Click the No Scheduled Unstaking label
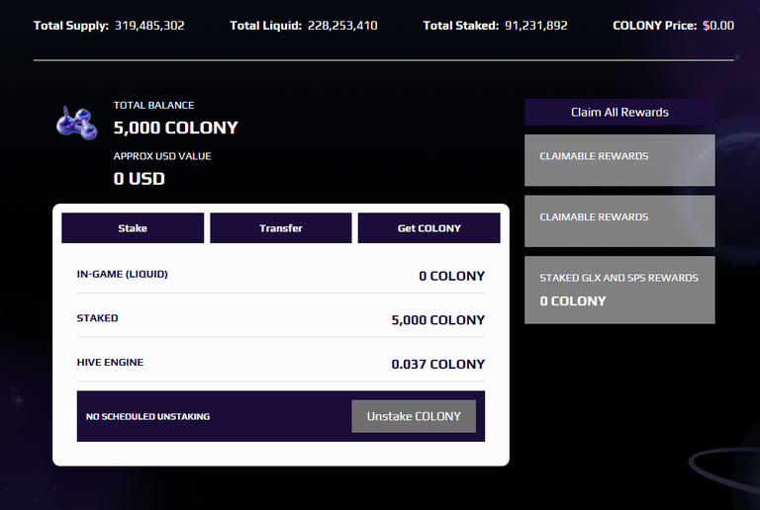 point(147,417)
